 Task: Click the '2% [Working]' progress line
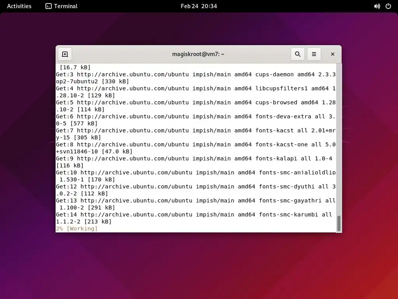click(x=77, y=229)
